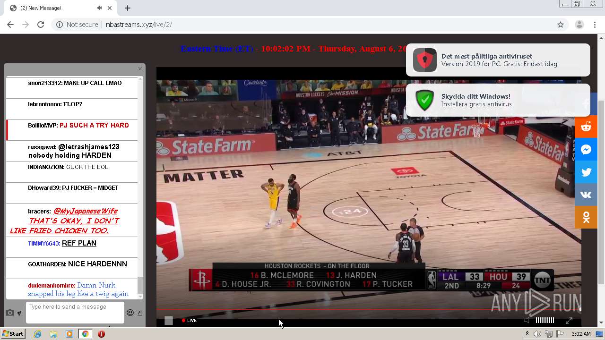Click the LIVE indicator in the player

[189, 320]
